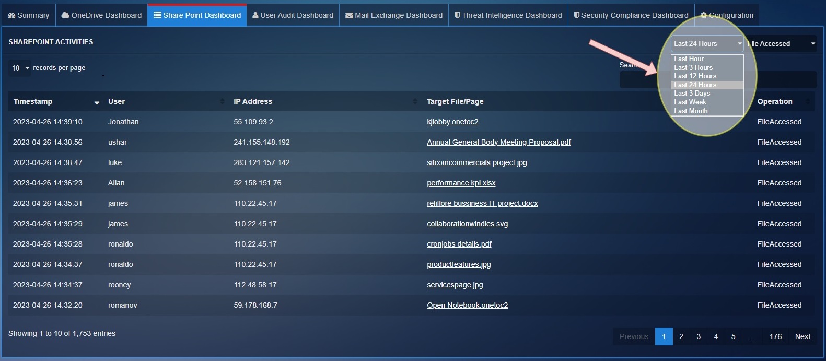Go to page 2

click(681, 336)
